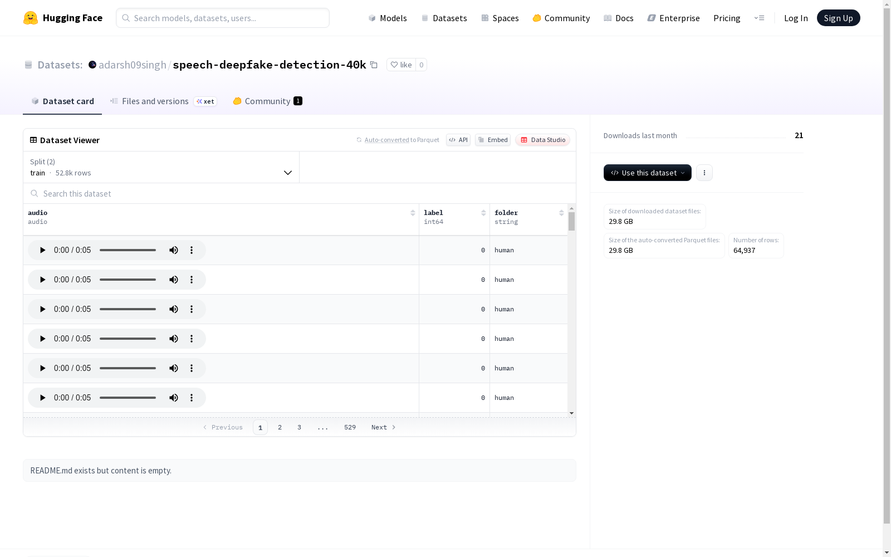
Task: Open more options for second audio player
Action: coord(192,280)
